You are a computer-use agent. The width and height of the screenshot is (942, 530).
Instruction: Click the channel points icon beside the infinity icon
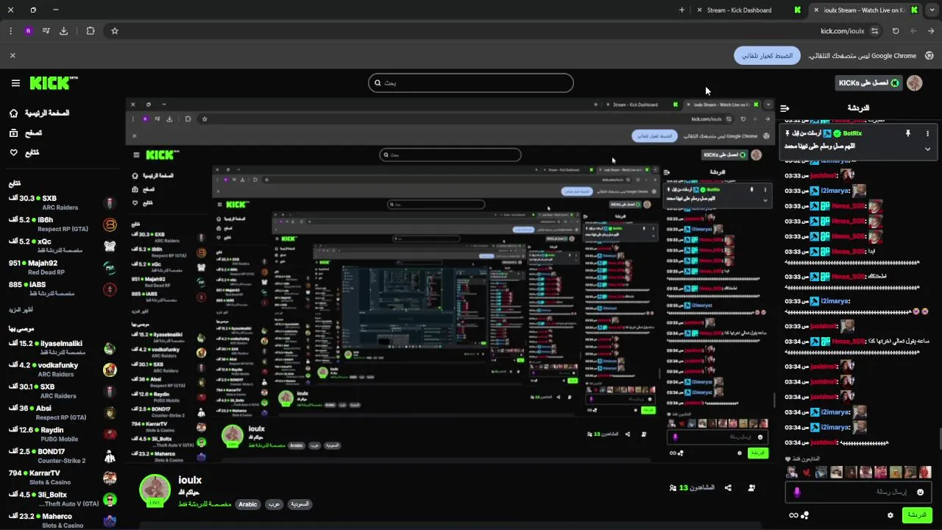pyautogui.click(x=805, y=515)
